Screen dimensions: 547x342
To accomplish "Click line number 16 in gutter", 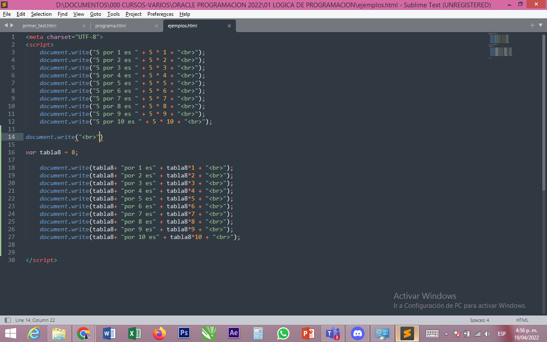I will pyautogui.click(x=11, y=152).
